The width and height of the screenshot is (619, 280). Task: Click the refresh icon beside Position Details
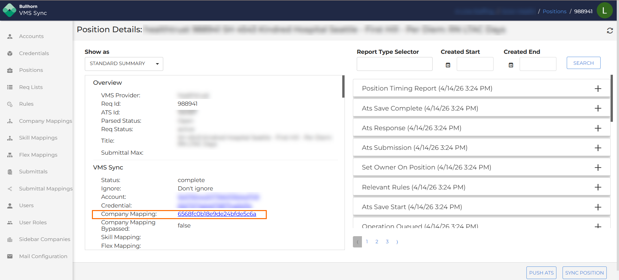coord(610,31)
